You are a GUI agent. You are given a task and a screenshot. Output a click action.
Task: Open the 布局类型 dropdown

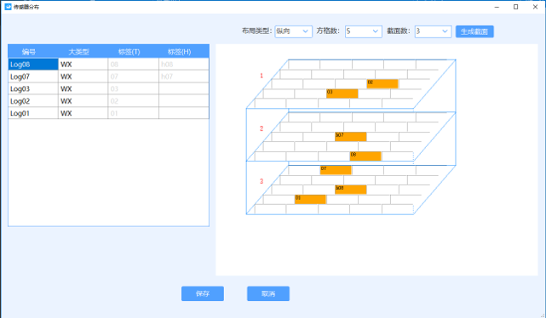[x=293, y=31]
